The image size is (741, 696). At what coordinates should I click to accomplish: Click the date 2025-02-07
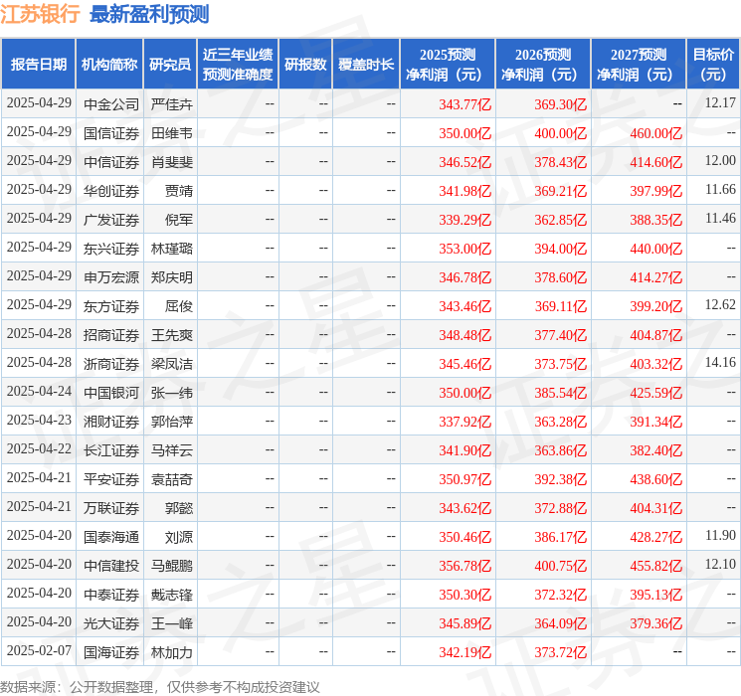pos(39,650)
